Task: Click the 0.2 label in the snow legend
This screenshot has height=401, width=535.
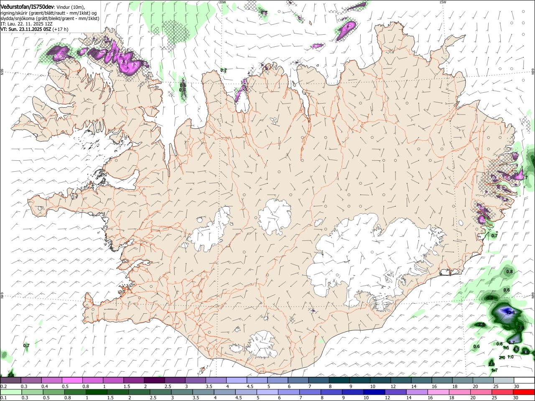Action: [3, 386]
